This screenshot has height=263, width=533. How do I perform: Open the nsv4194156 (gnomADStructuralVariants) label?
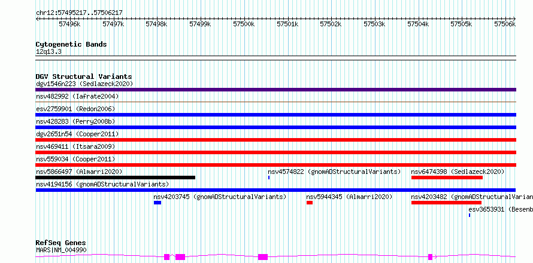click(x=102, y=184)
